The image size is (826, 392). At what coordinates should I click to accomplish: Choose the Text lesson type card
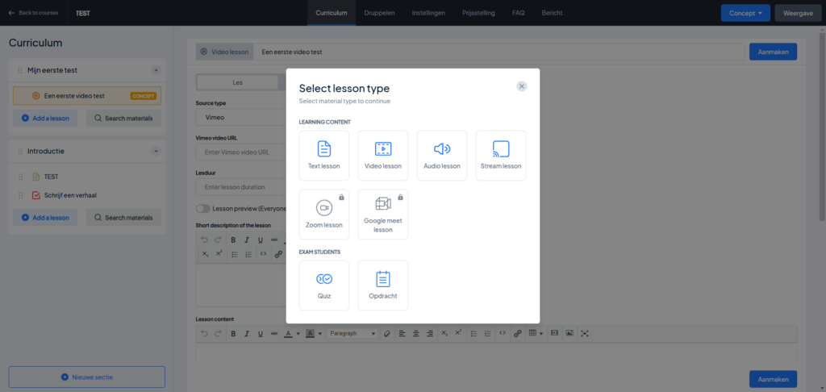pyautogui.click(x=324, y=156)
